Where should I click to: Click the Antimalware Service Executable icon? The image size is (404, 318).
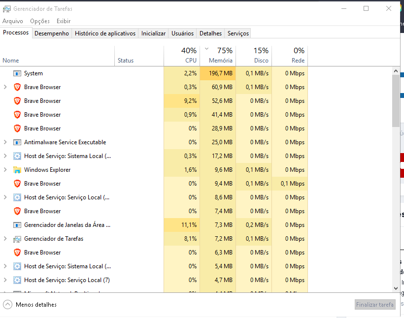(17, 142)
